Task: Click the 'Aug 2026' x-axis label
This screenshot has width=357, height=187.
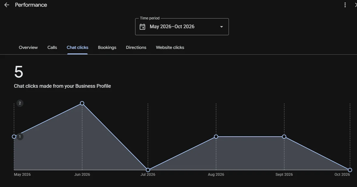Action: pyautogui.click(x=216, y=175)
